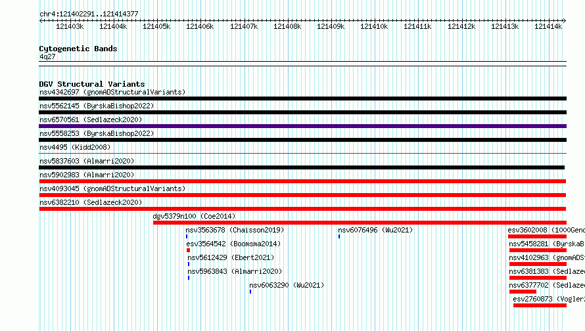Viewport: 585px width, 331px height.
Task: Click the red bar under esv2760873
Action: [540, 305]
